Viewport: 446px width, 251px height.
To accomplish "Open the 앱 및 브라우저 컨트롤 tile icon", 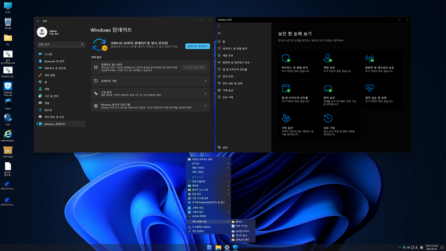I will pos(286,88).
